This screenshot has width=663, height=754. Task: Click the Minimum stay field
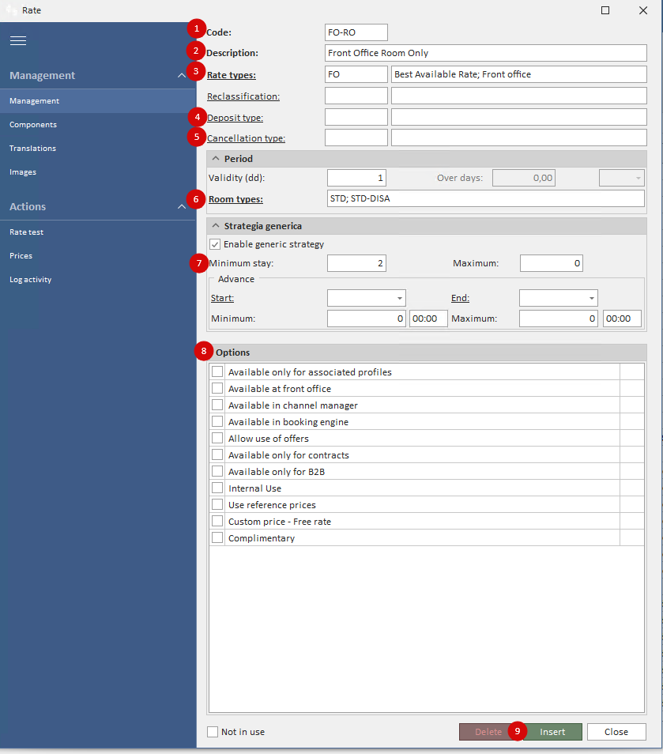[356, 263]
